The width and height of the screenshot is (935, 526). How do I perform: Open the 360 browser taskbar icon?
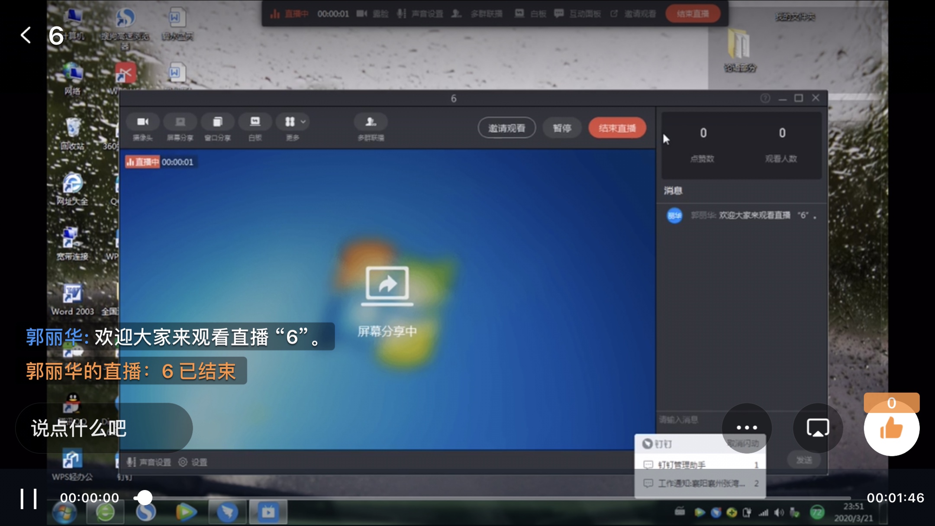105,513
